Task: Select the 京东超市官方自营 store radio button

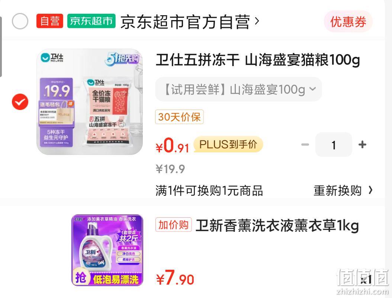Action: click(x=20, y=21)
